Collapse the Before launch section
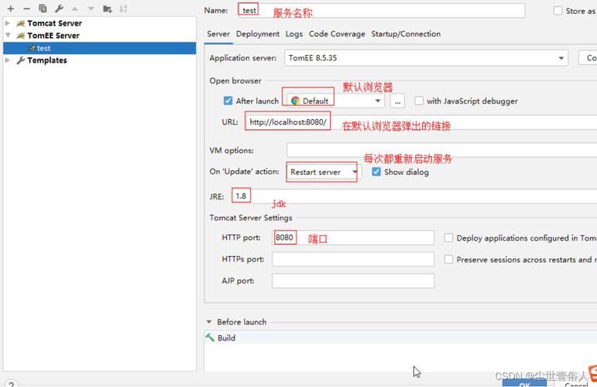The image size is (597, 387). 208,322
